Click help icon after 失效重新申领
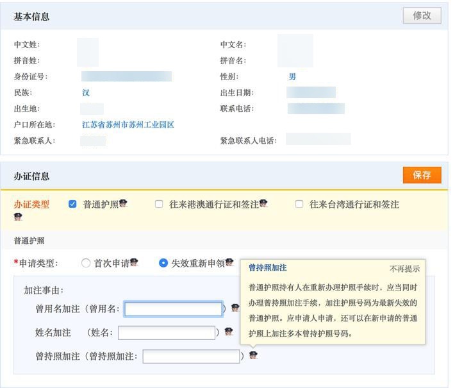The image size is (455, 388). click(x=229, y=262)
